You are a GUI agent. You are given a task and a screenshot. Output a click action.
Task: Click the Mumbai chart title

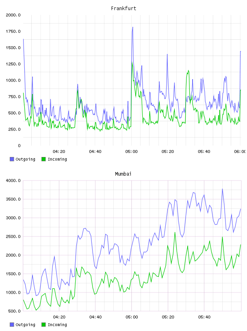coord(123,174)
